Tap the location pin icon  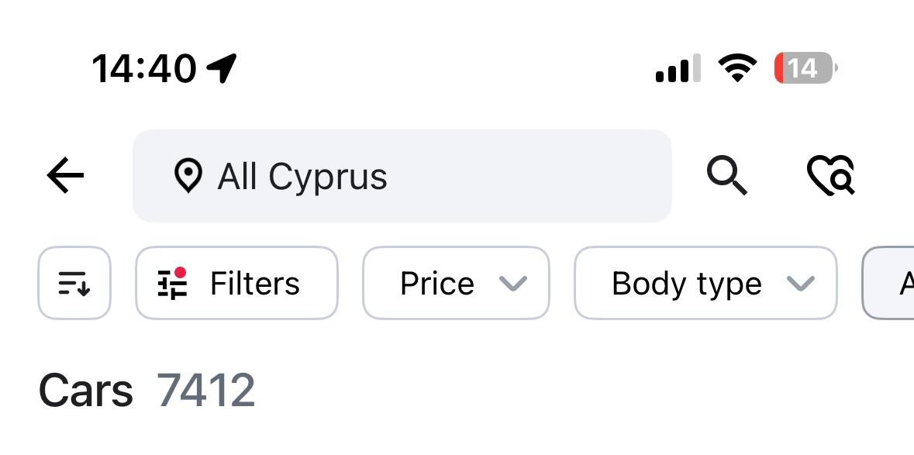tap(188, 175)
